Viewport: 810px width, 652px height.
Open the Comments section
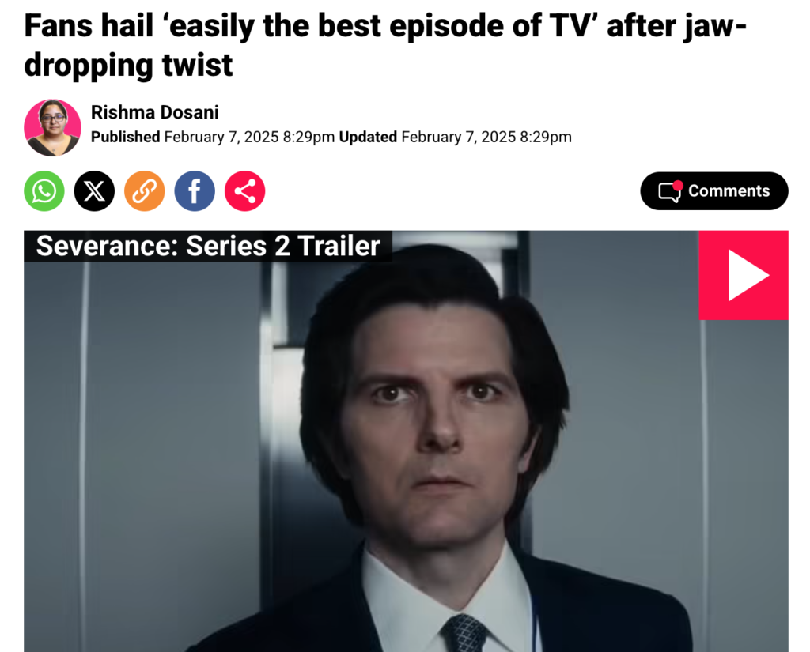click(714, 191)
